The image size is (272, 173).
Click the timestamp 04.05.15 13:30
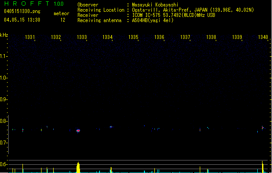pos(22,20)
